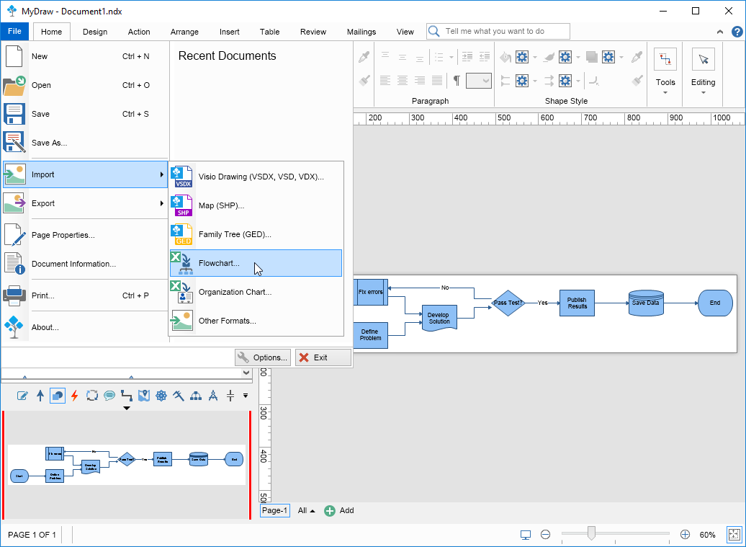
Task: Choose Save As... in File menu
Action: tap(85, 143)
